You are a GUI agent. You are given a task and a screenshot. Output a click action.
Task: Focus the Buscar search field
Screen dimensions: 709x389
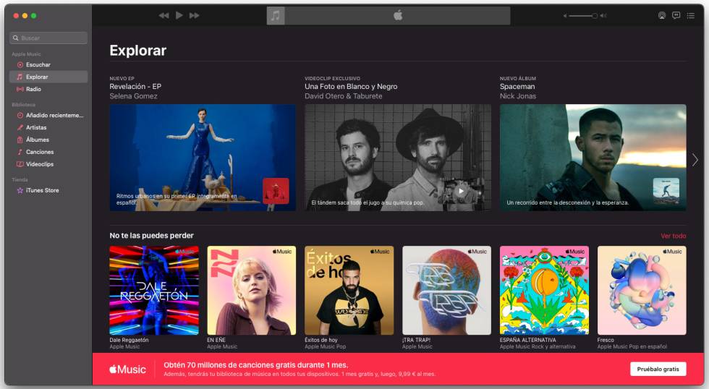click(48, 38)
